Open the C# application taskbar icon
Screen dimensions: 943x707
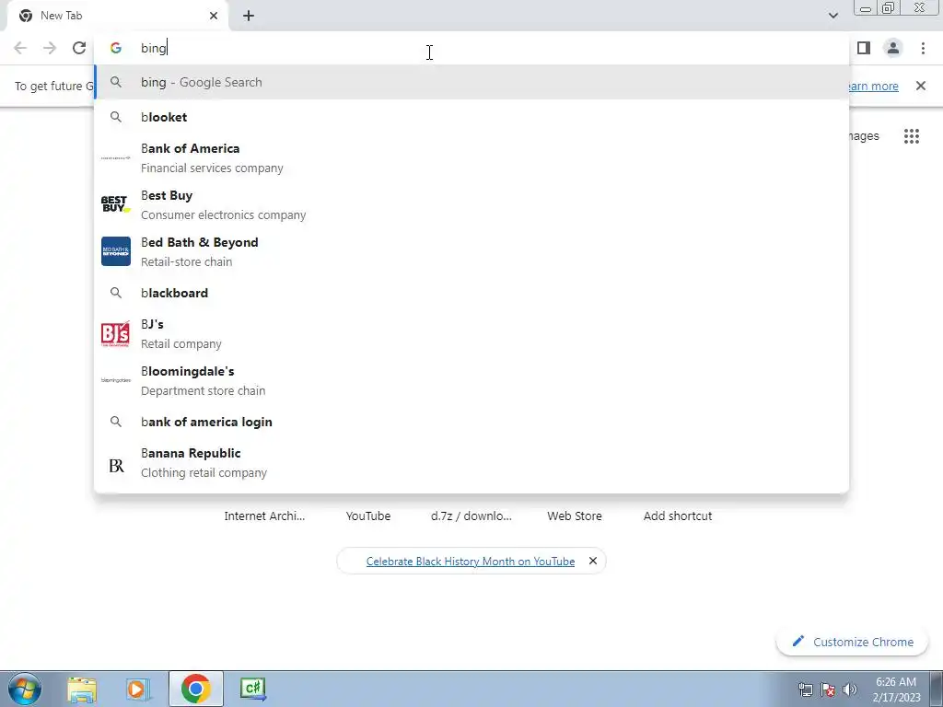(252, 689)
